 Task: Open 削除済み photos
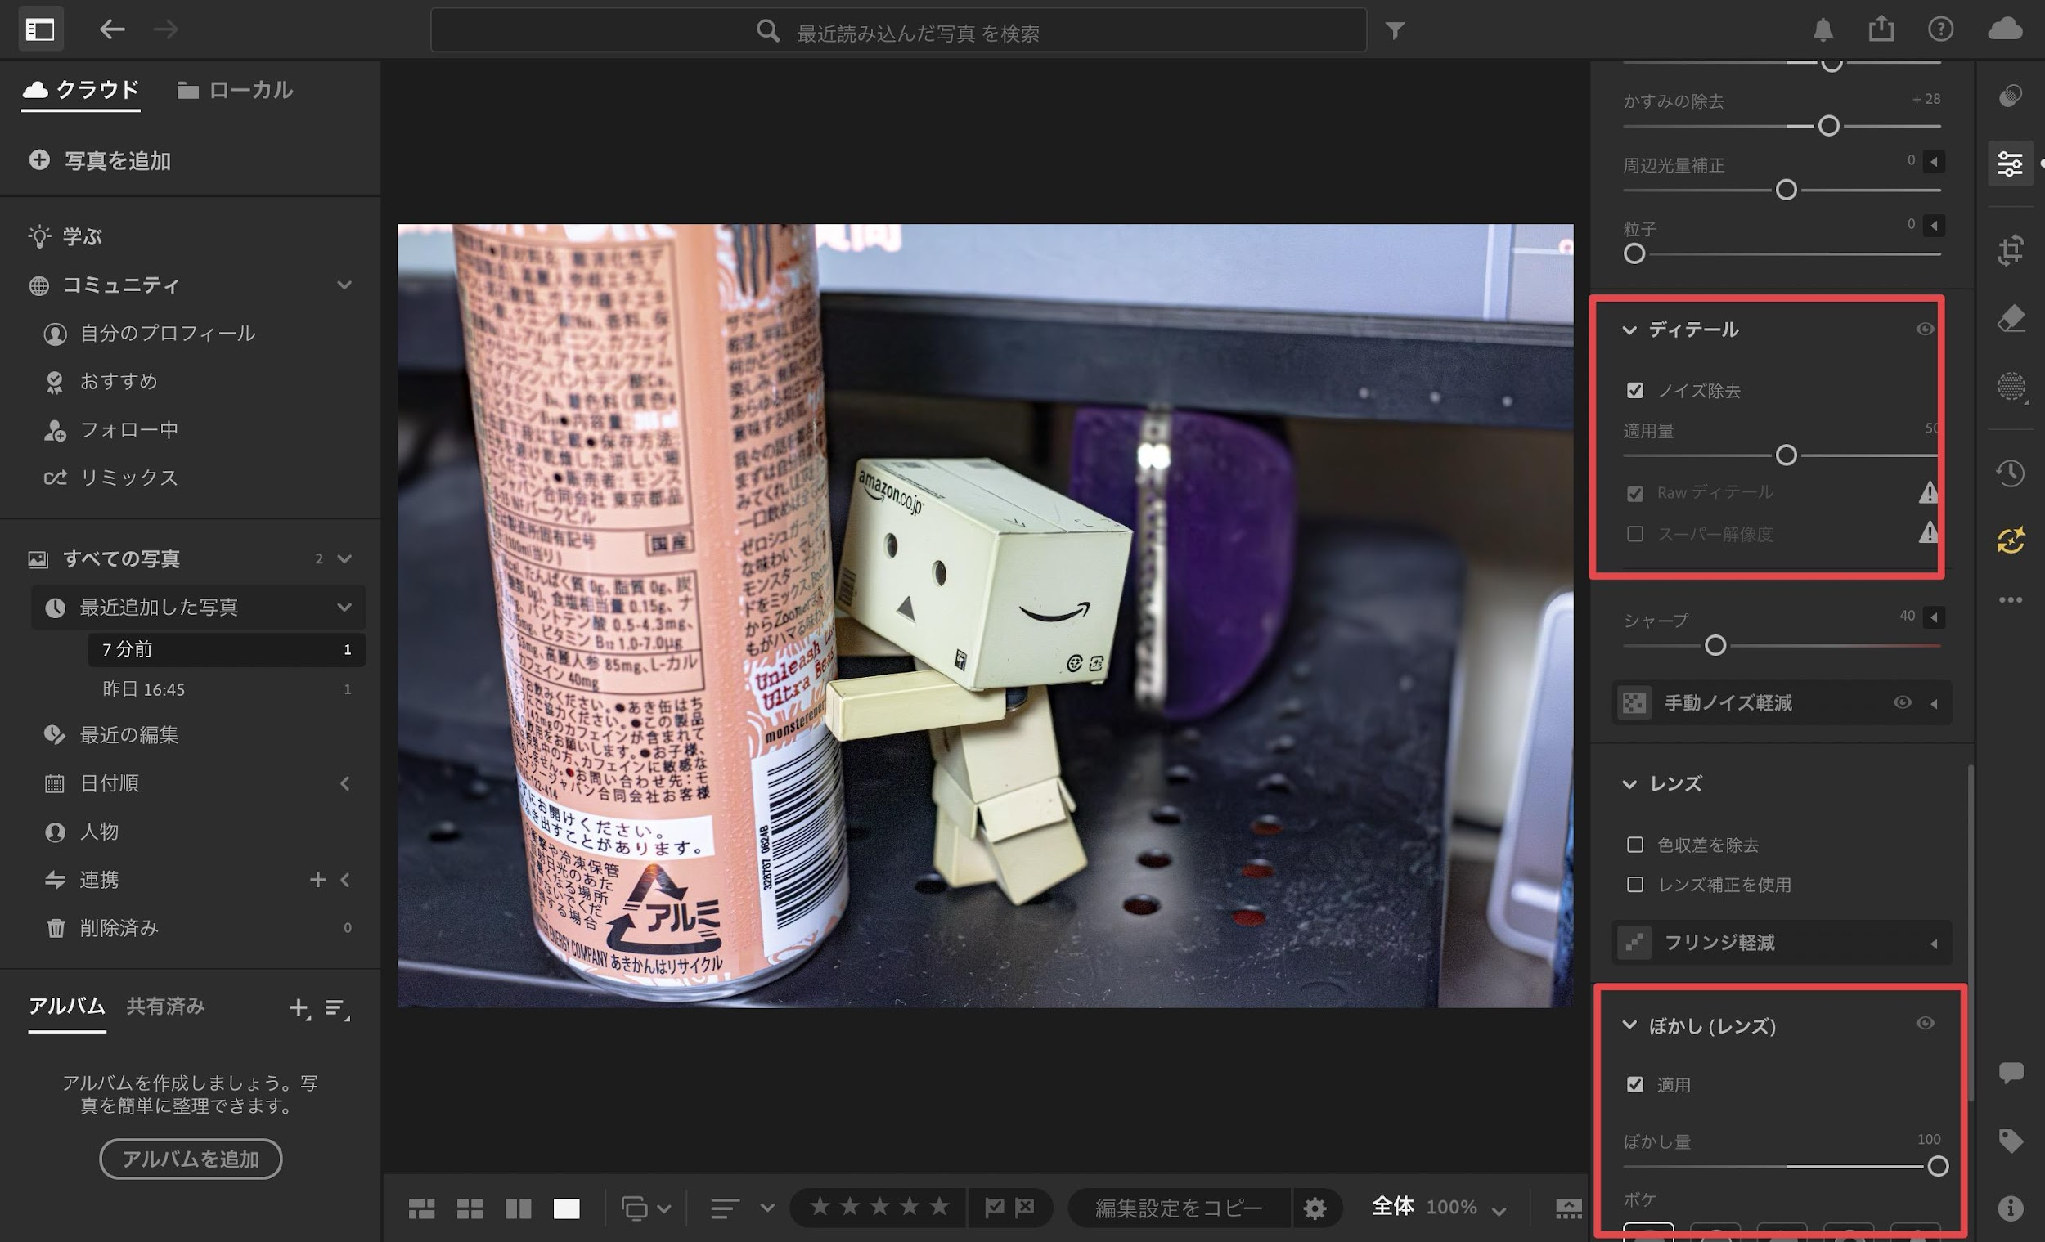tap(102, 928)
